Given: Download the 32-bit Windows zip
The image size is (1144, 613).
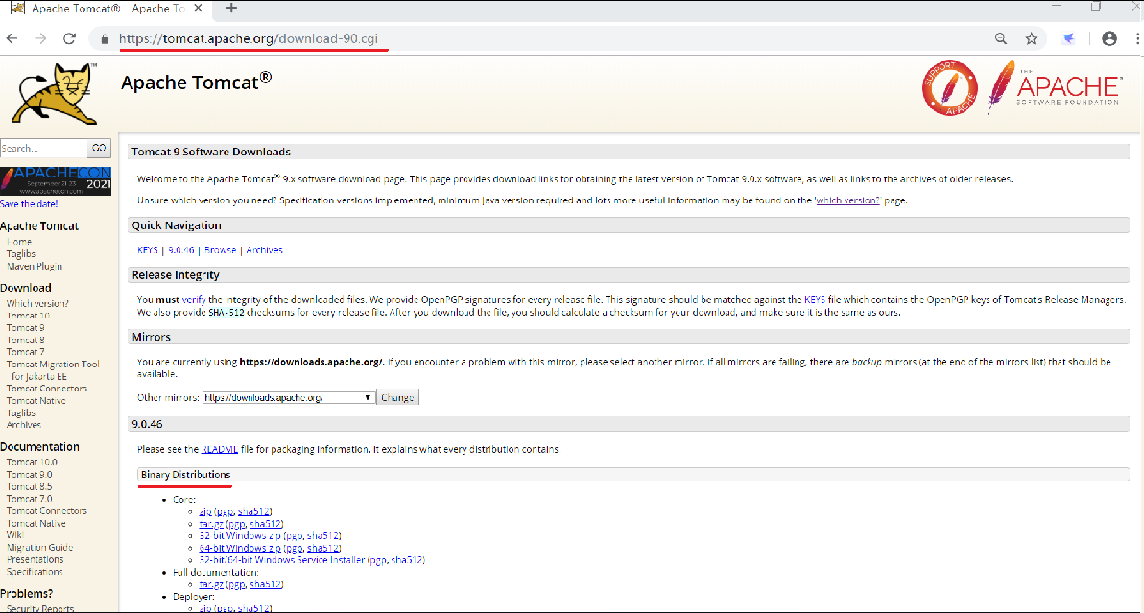Looking at the screenshot, I should [240, 535].
